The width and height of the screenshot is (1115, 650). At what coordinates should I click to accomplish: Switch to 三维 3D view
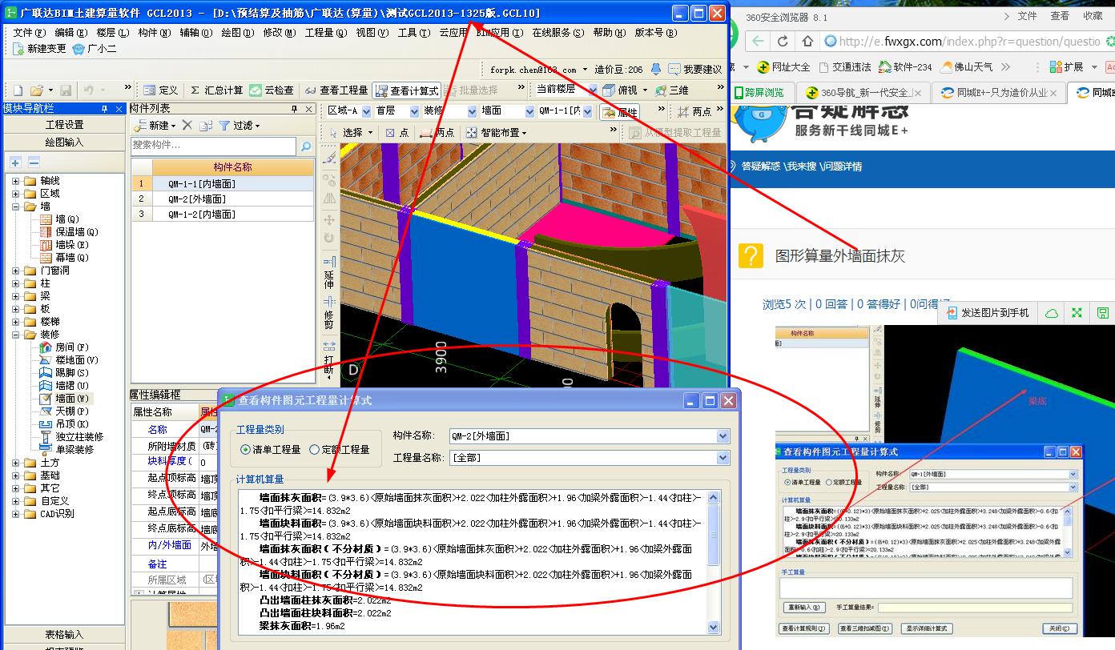click(672, 90)
